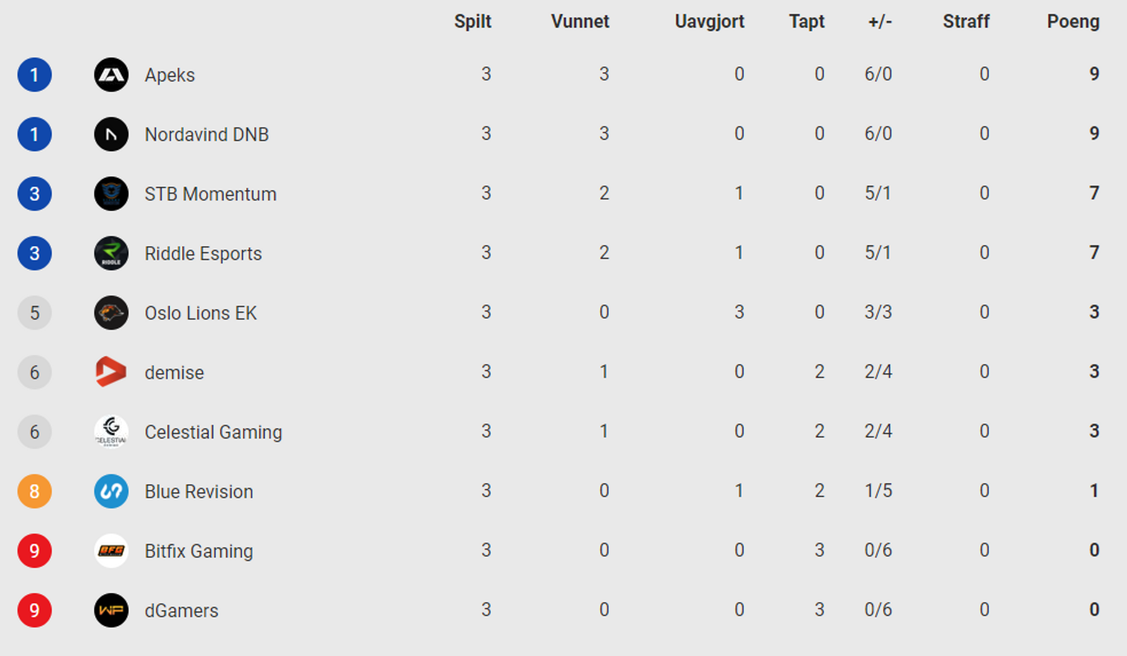Image resolution: width=1127 pixels, height=656 pixels.
Task: Click the Straff column header
Action: (x=966, y=21)
